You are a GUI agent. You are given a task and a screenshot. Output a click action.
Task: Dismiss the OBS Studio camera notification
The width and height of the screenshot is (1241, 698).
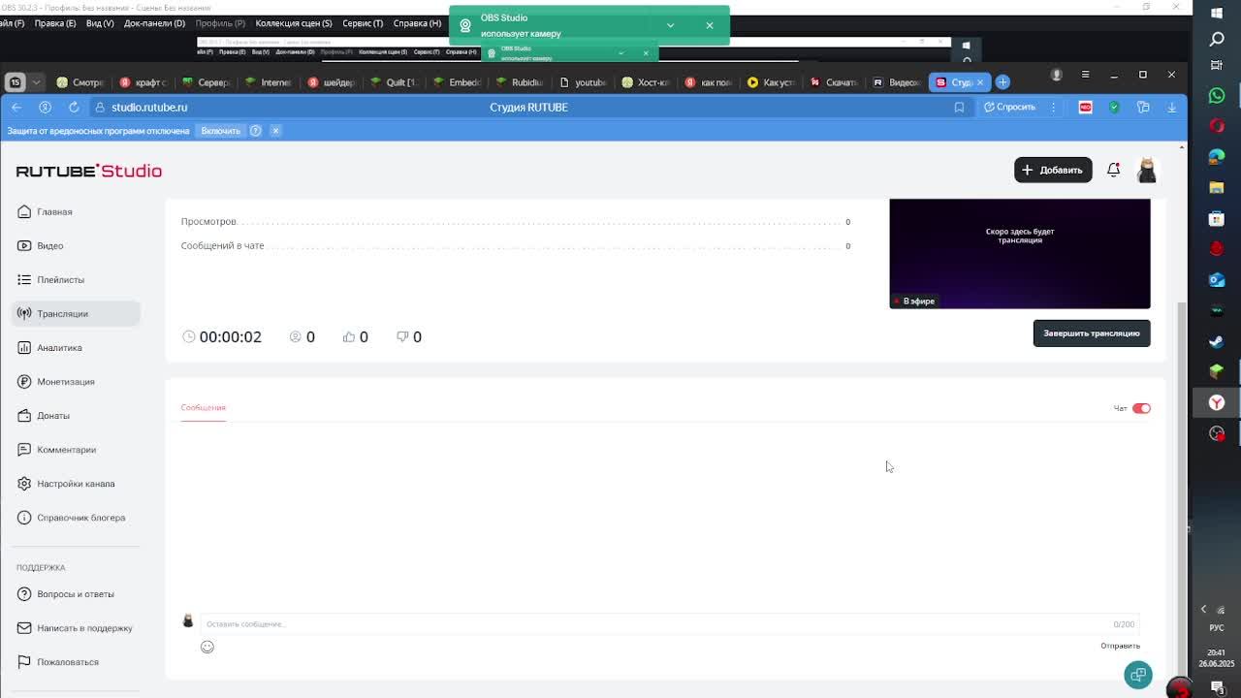click(709, 25)
